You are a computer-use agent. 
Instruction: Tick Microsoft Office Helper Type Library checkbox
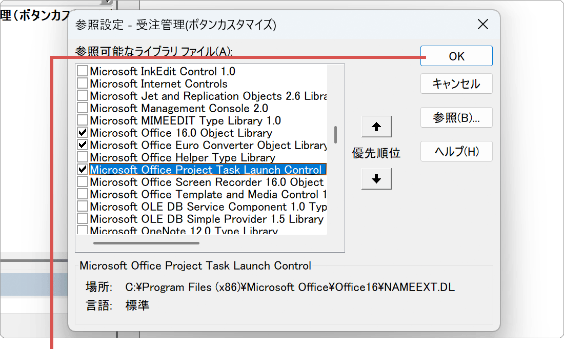82,157
